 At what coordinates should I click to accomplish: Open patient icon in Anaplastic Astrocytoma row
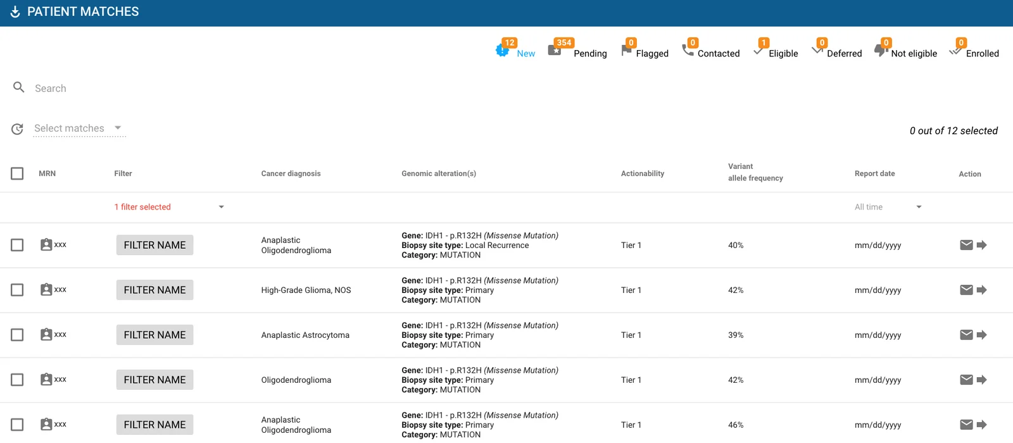46,335
